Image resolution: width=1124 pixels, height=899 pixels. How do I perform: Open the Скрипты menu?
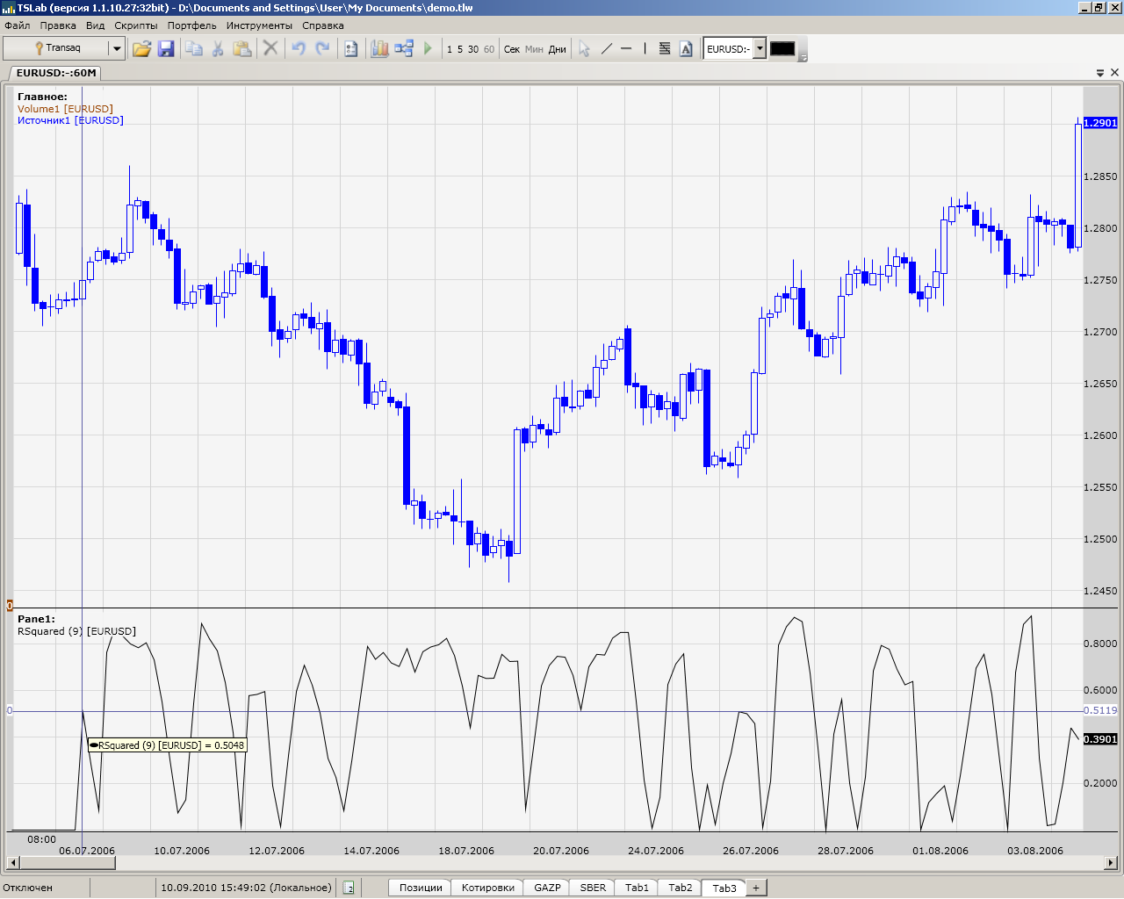pos(136,25)
